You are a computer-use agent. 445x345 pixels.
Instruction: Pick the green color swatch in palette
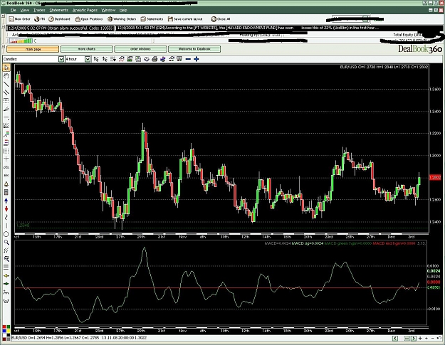pos(8,327)
